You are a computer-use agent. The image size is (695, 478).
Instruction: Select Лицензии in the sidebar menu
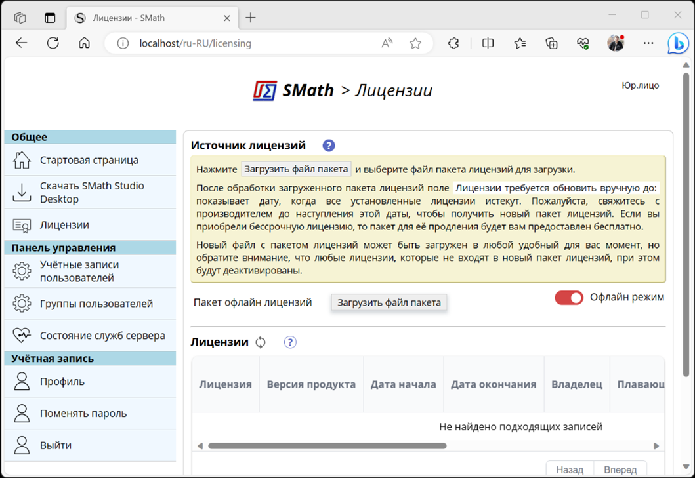click(90, 225)
